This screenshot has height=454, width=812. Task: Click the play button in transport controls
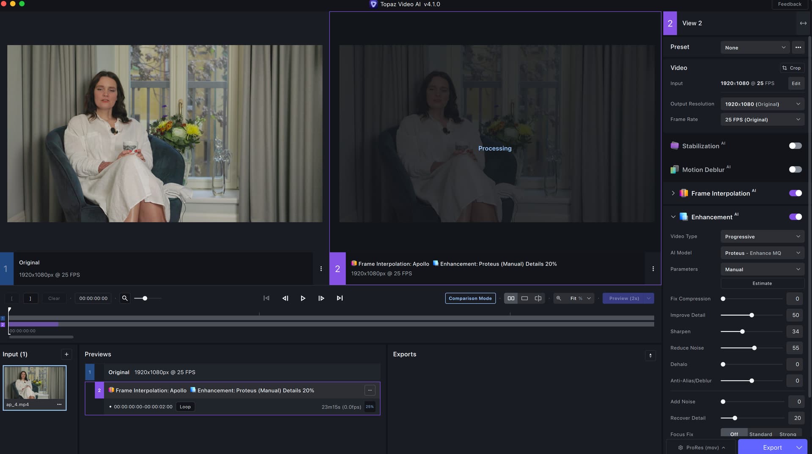coord(303,298)
